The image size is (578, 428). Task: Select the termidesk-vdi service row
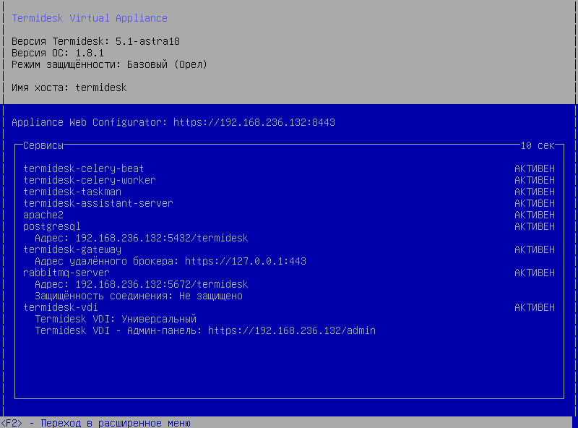pos(289,307)
